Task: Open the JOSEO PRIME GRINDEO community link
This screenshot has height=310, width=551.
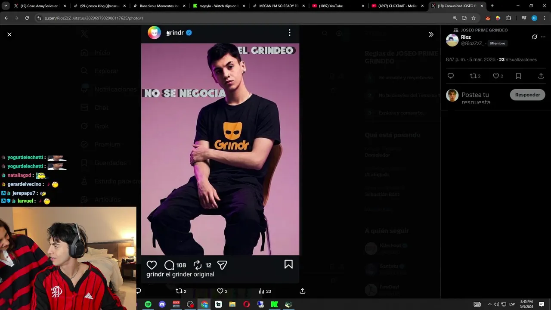Action: pos(484,30)
